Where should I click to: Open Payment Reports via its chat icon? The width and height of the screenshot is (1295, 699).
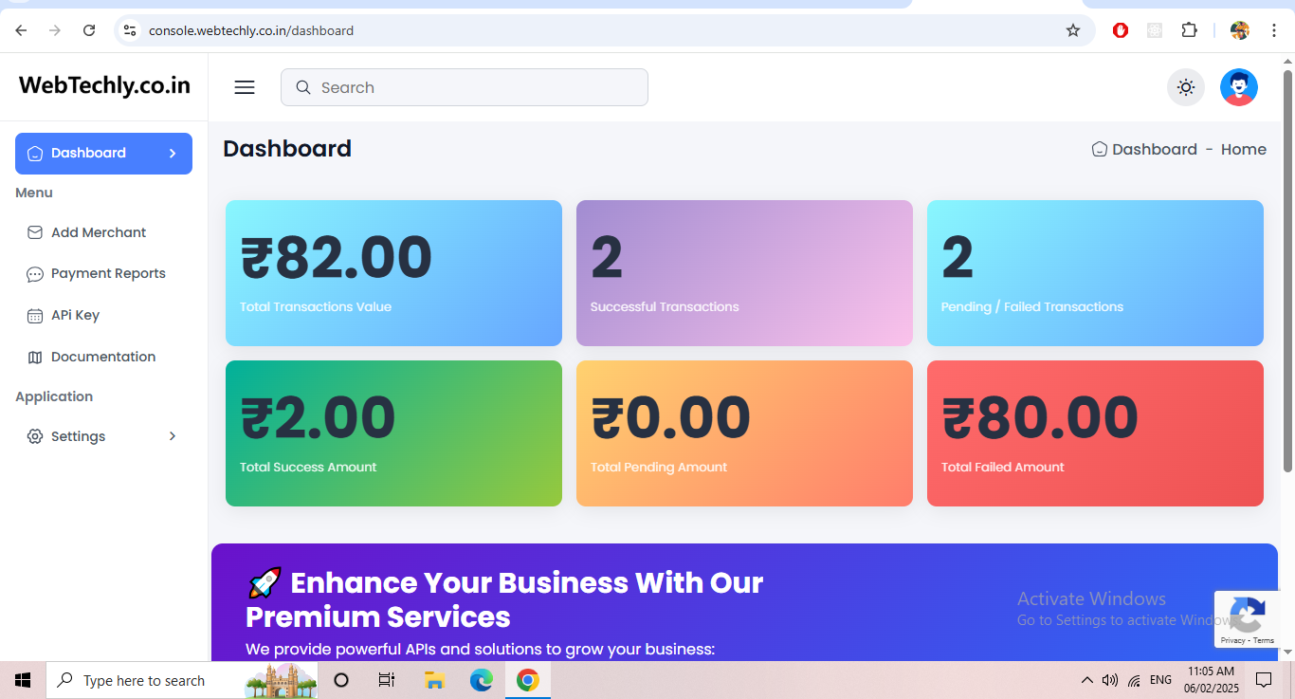[34, 273]
